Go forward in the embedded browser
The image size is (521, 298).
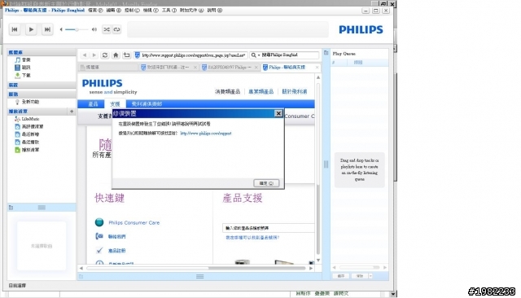[x=94, y=55]
